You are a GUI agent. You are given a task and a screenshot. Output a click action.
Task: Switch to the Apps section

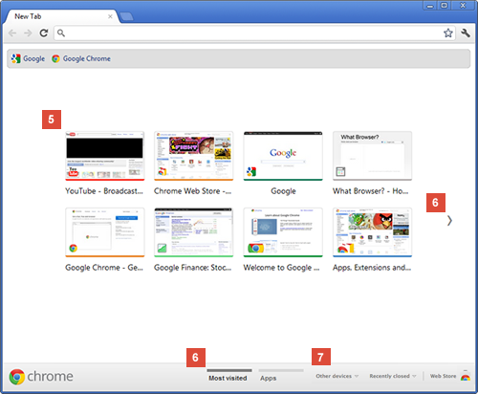(x=269, y=378)
